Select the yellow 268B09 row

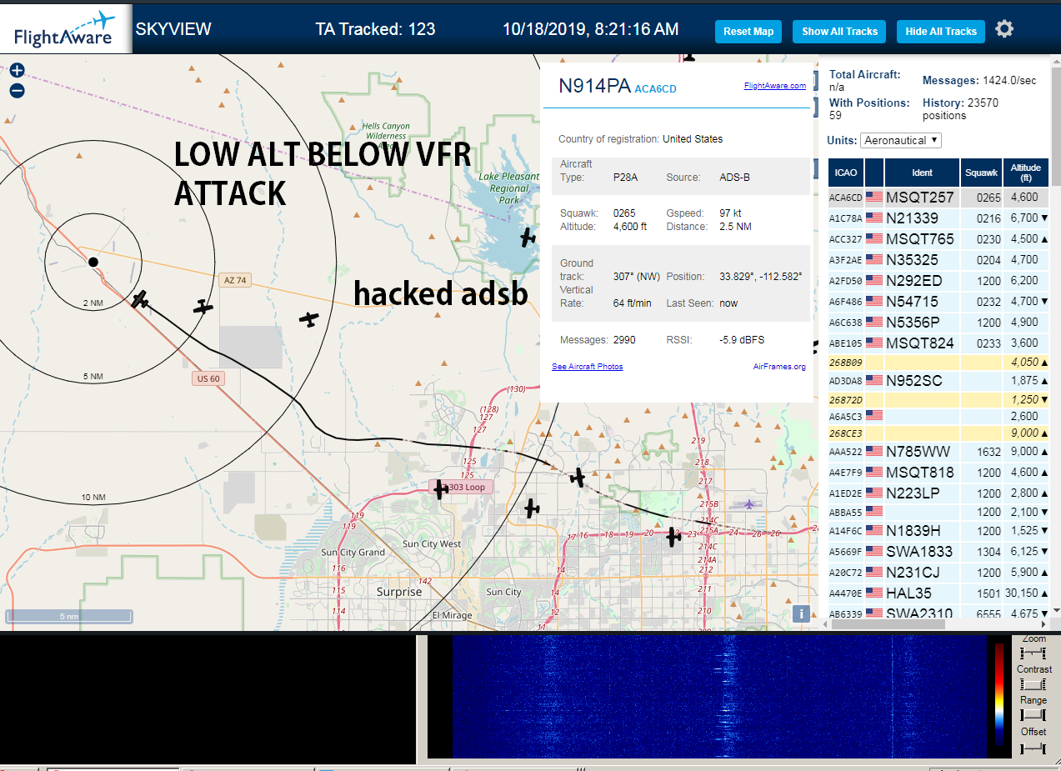[938, 363]
